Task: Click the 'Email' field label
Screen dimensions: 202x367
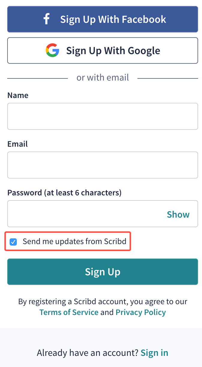Action: [x=17, y=144]
